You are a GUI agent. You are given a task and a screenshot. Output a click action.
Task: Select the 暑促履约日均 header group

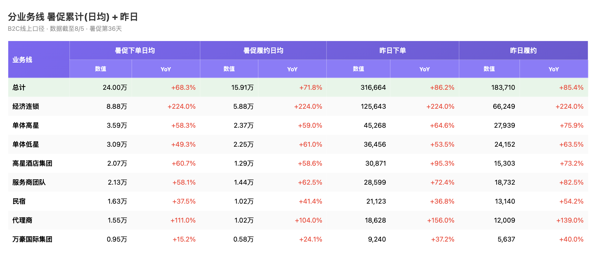tap(263, 51)
